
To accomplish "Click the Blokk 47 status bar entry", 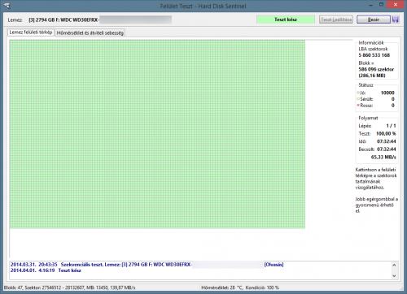I will 69,288.
